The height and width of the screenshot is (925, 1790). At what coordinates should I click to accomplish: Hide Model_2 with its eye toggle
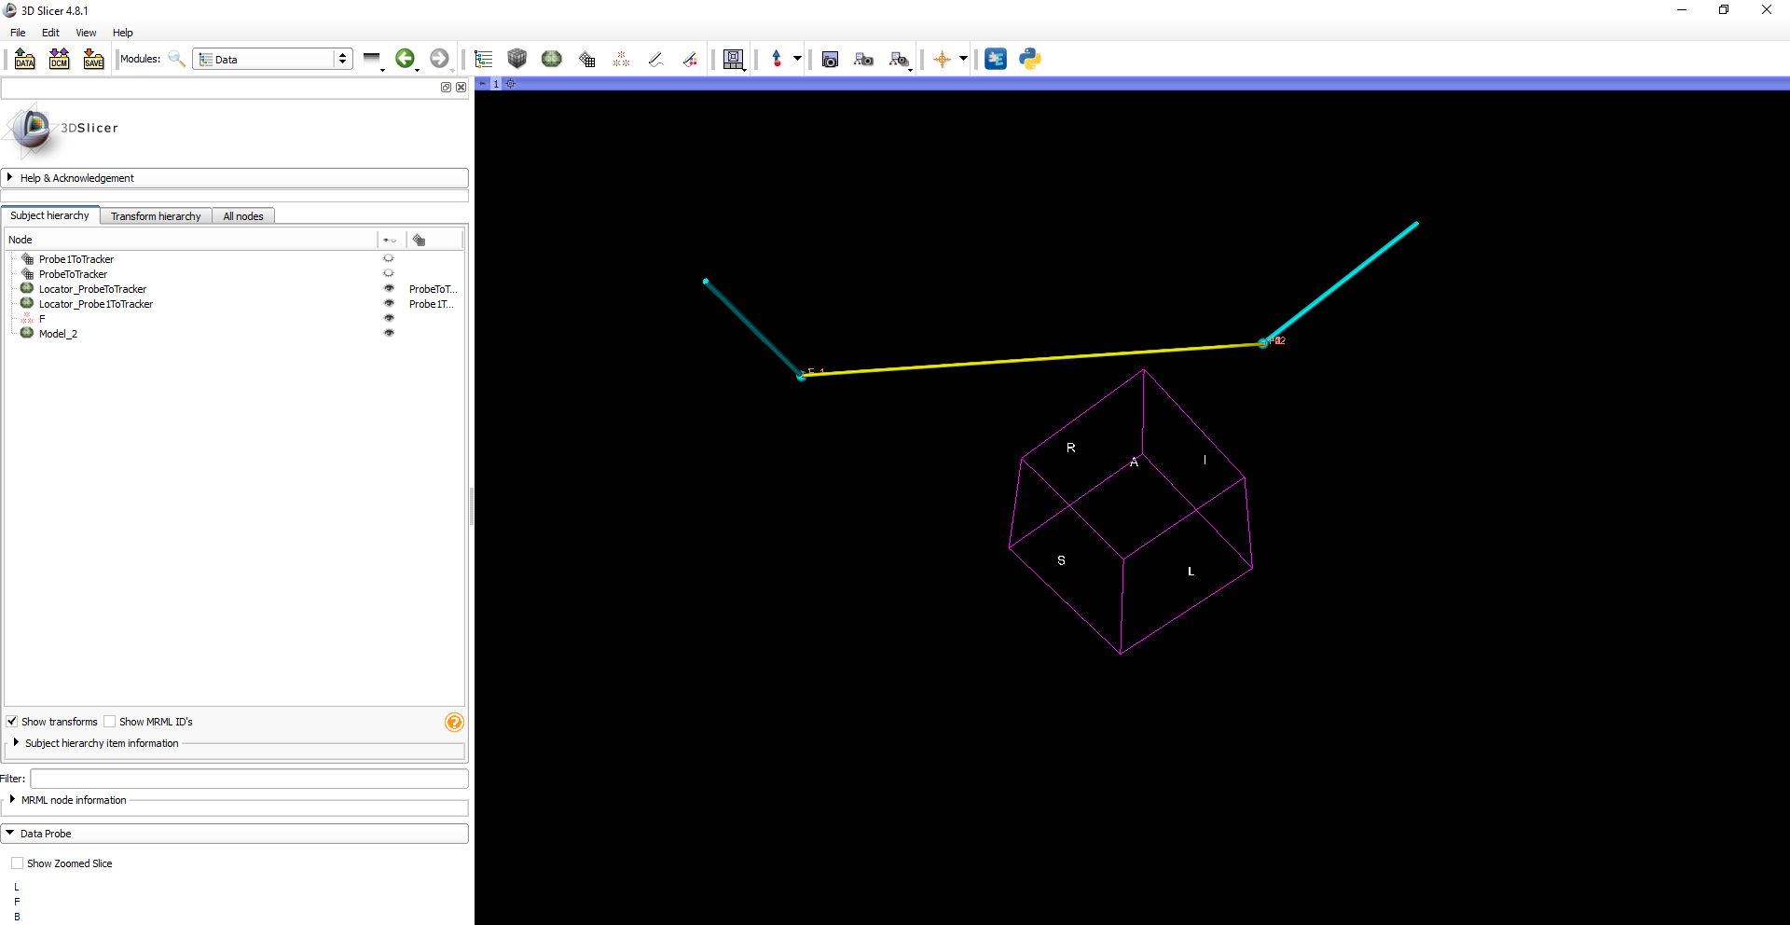point(389,333)
